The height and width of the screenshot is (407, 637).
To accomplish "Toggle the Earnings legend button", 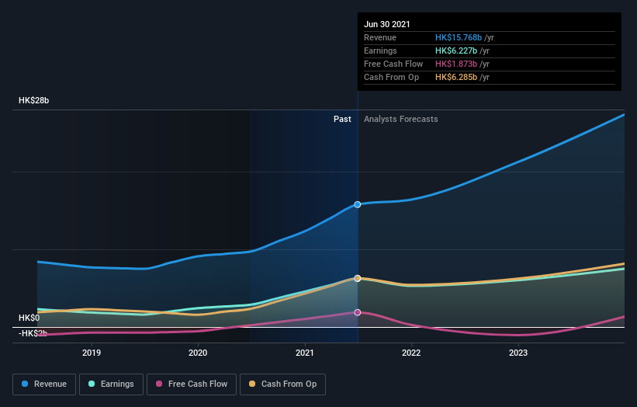I will [111, 384].
